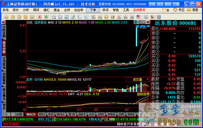Click the clock icon in toolbar
The image size is (203, 128).
[32, 17]
